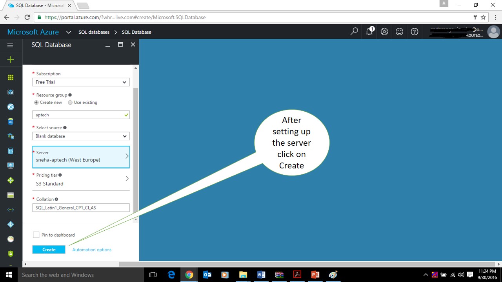The width and height of the screenshot is (502, 282).
Task: Open Virtual networks arrows icon in sidebar
Action: (x=11, y=210)
